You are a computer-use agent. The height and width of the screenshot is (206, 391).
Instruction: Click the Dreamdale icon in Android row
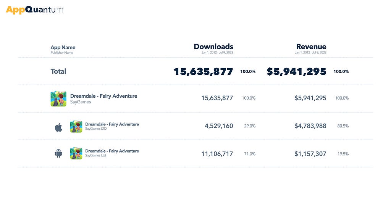tap(76, 153)
